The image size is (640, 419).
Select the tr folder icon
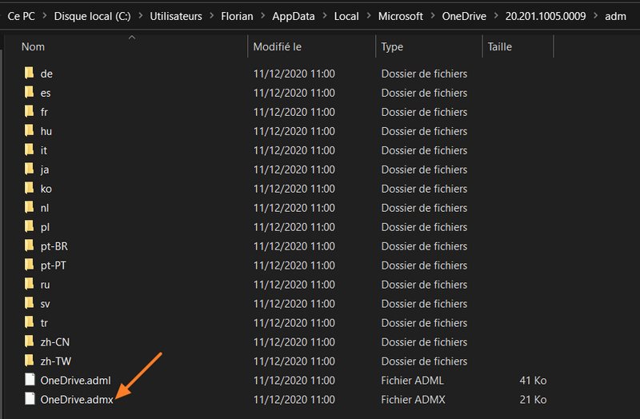(x=29, y=322)
